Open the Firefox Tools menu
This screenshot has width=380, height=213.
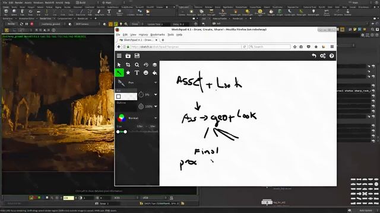pos(170,34)
